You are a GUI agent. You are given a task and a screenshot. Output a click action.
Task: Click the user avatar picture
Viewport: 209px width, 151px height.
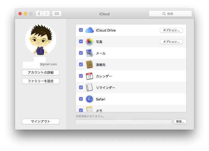(x=41, y=40)
